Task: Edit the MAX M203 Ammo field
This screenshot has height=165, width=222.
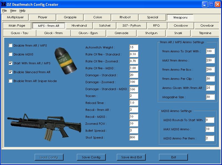Action: click(x=210, y=129)
